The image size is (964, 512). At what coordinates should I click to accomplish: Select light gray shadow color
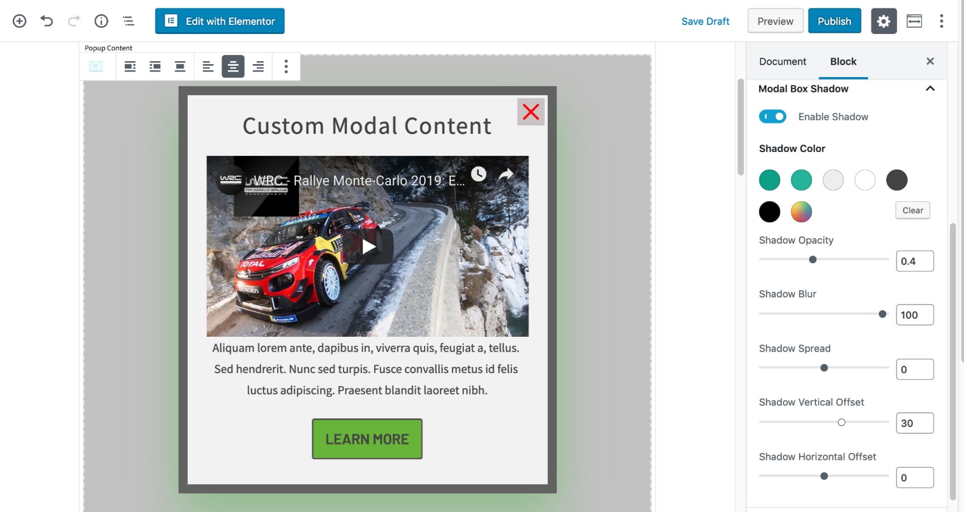click(833, 180)
